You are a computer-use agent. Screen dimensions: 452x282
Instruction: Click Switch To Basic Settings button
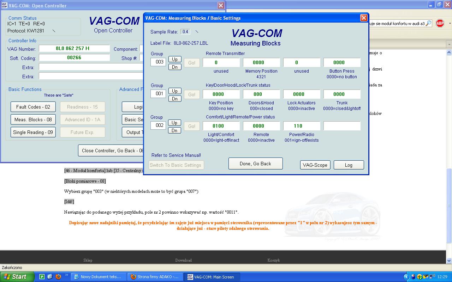pos(176,165)
